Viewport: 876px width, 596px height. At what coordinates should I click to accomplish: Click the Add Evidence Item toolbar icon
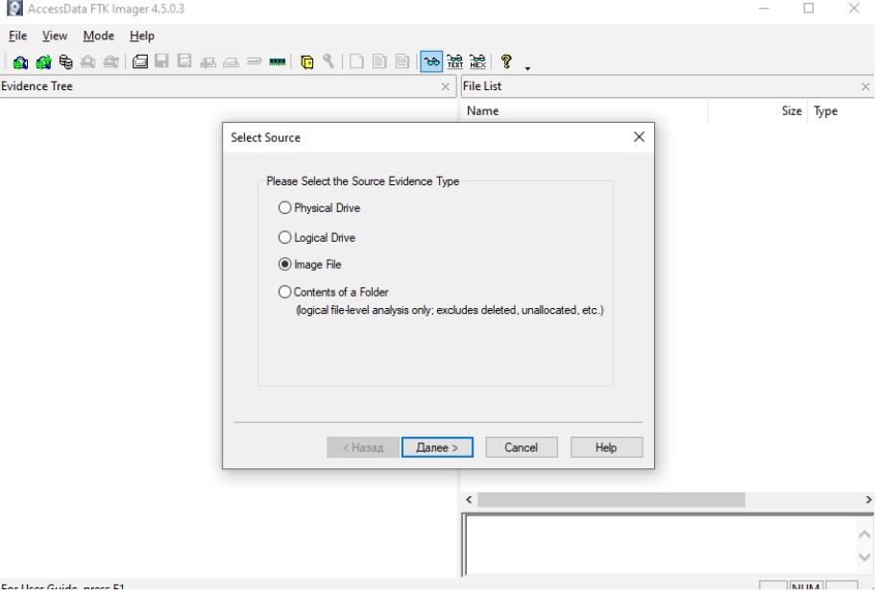coord(21,62)
